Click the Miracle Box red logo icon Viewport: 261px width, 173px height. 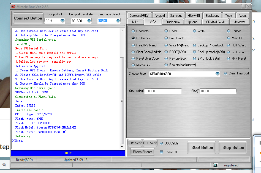13,7
